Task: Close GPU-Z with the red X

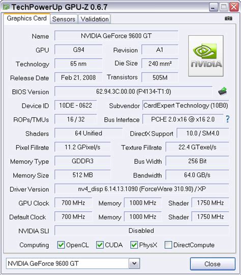Action: click(234, 7)
